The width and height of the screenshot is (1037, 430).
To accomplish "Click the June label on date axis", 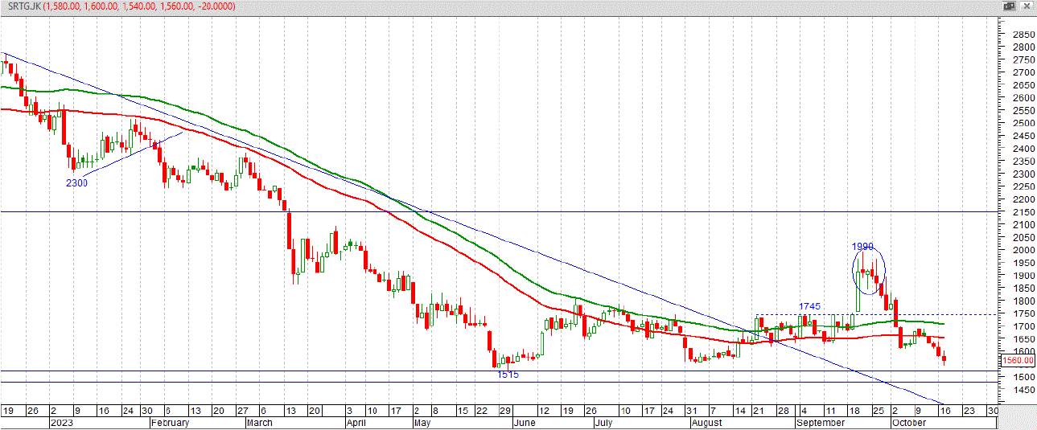I will coord(523,422).
